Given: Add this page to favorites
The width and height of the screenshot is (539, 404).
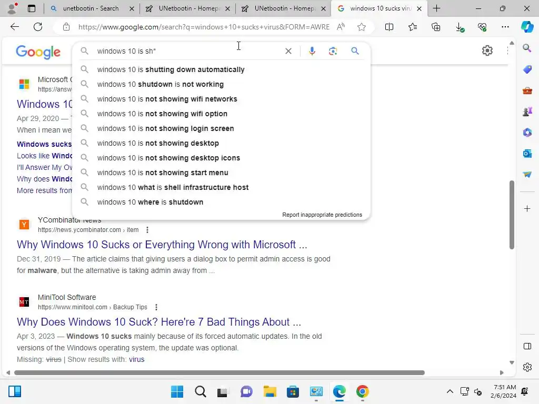Looking at the screenshot, I should click(x=361, y=27).
